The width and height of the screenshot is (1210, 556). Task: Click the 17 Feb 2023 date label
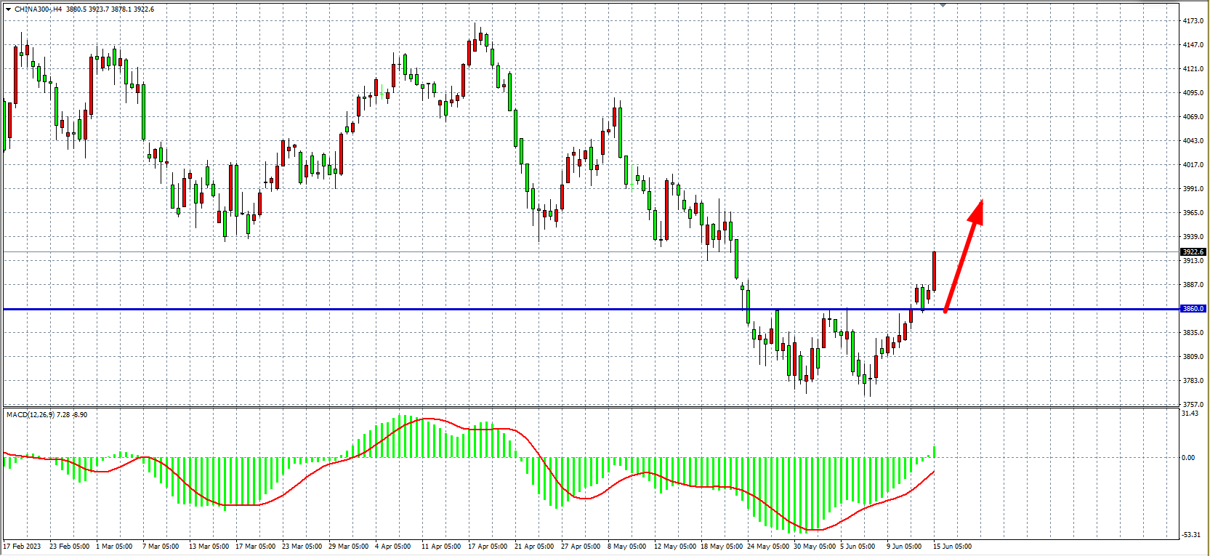(x=23, y=547)
